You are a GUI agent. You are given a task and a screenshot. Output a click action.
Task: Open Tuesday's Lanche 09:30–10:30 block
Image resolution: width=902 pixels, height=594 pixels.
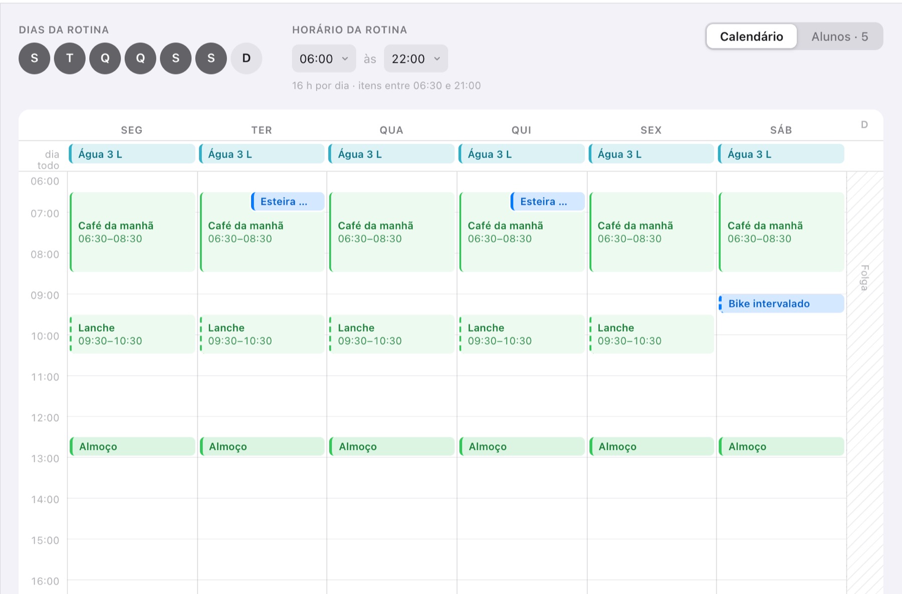[262, 334]
